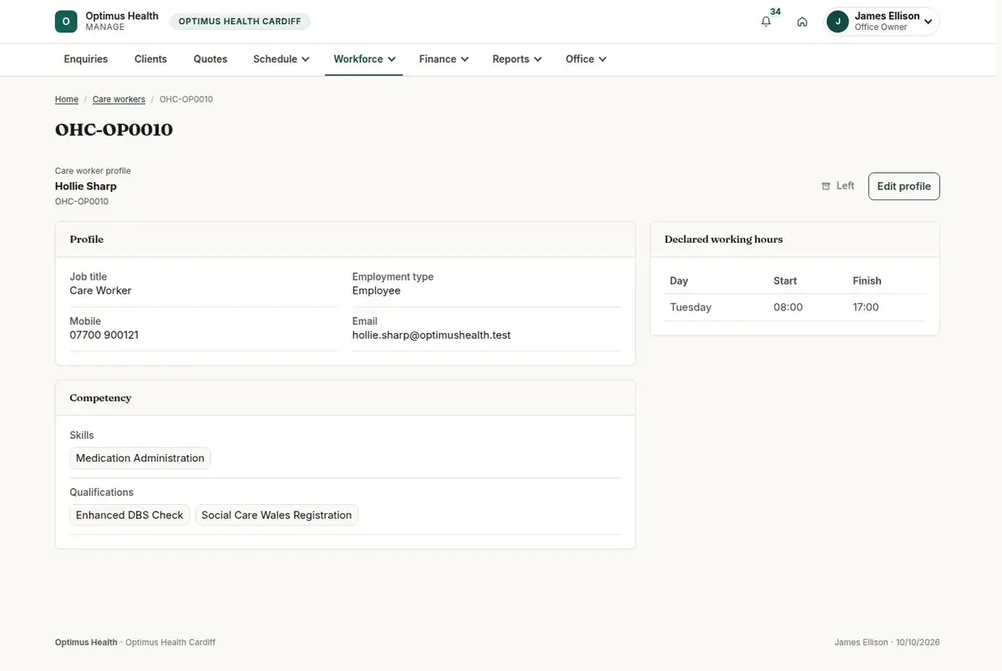Expand the Reports menu
Image resolution: width=1002 pixels, height=671 pixels.
518,59
